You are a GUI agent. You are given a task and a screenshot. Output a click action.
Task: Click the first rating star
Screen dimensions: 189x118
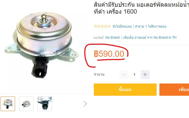pyautogui.click(x=95, y=26)
